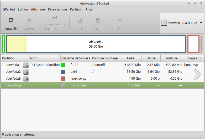Select the /dev/sda3 partition row
Screen dimensions: 205x139
click(x=103, y=79)
